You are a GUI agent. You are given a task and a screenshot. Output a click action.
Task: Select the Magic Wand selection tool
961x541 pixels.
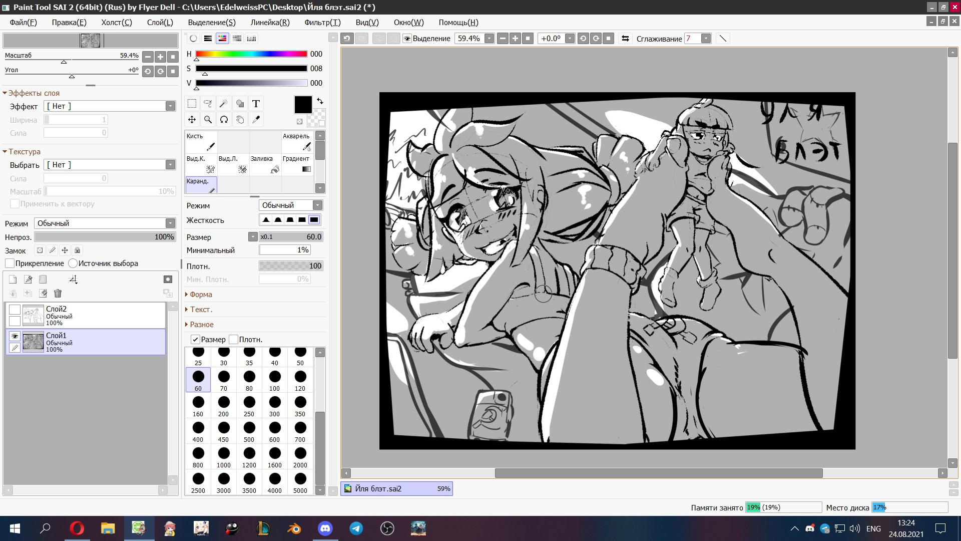224,104
